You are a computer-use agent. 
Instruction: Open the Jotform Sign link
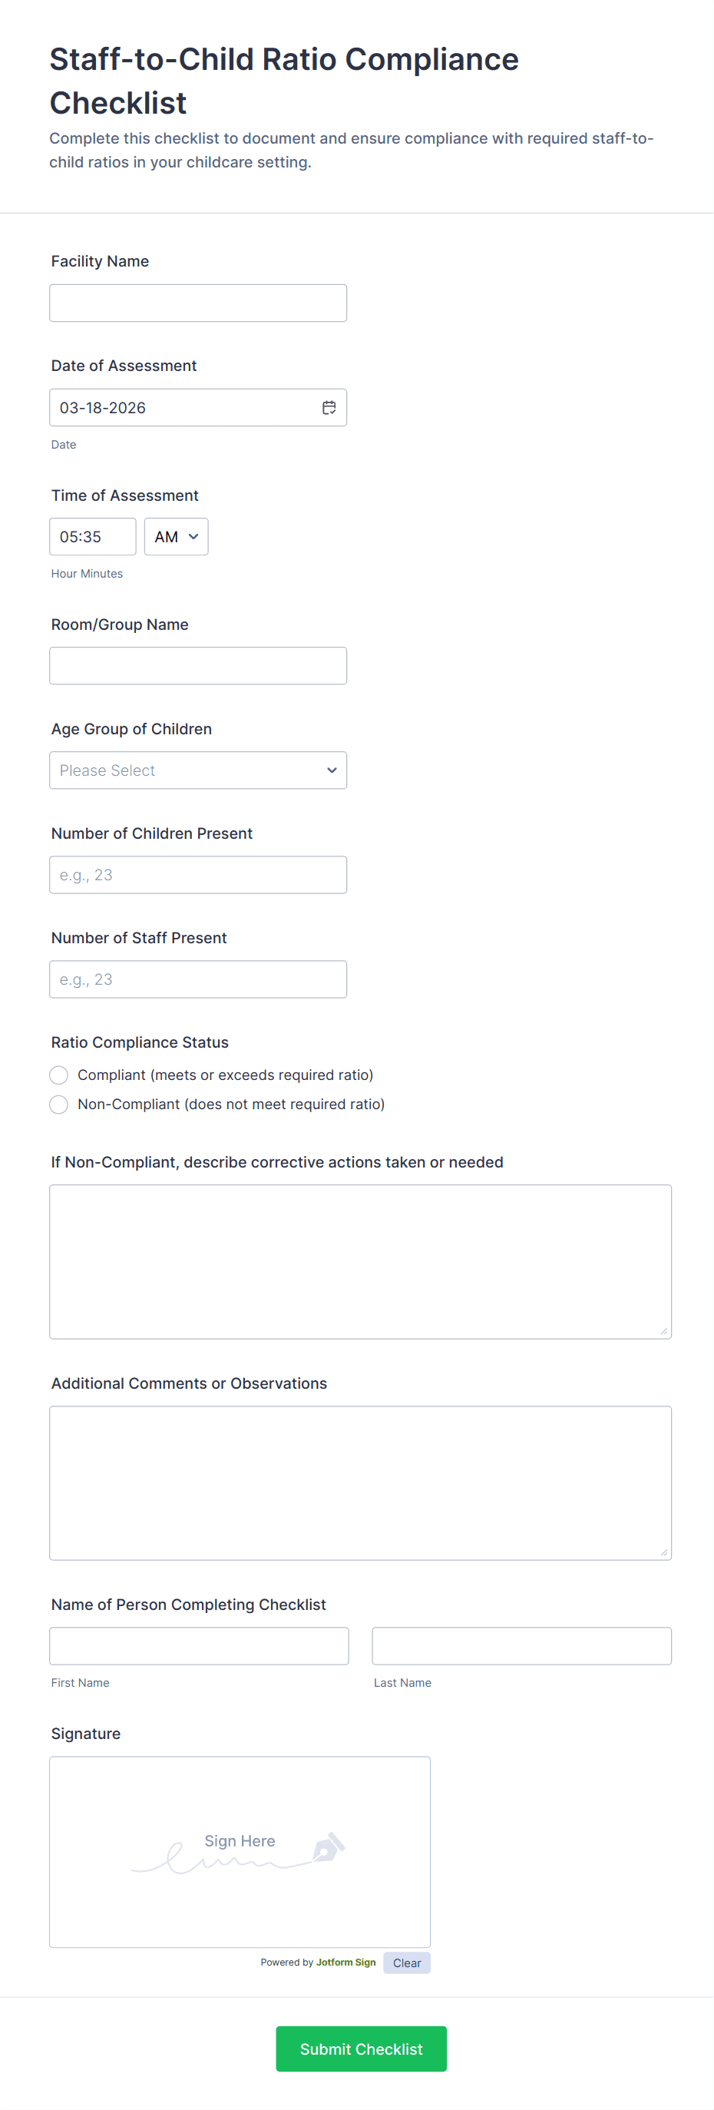pos(345,1962)
